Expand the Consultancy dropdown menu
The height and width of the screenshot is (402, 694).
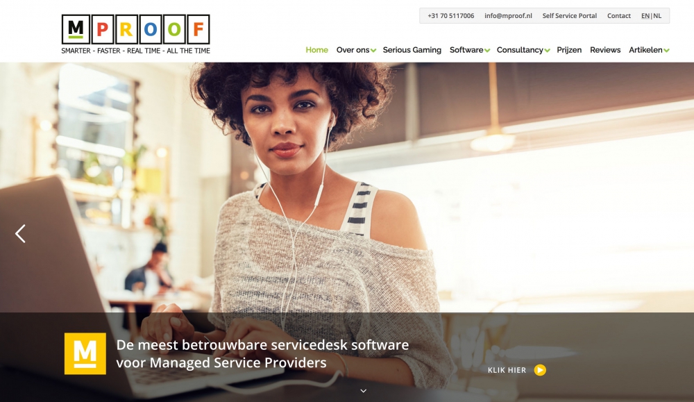(x=523, y=50)
